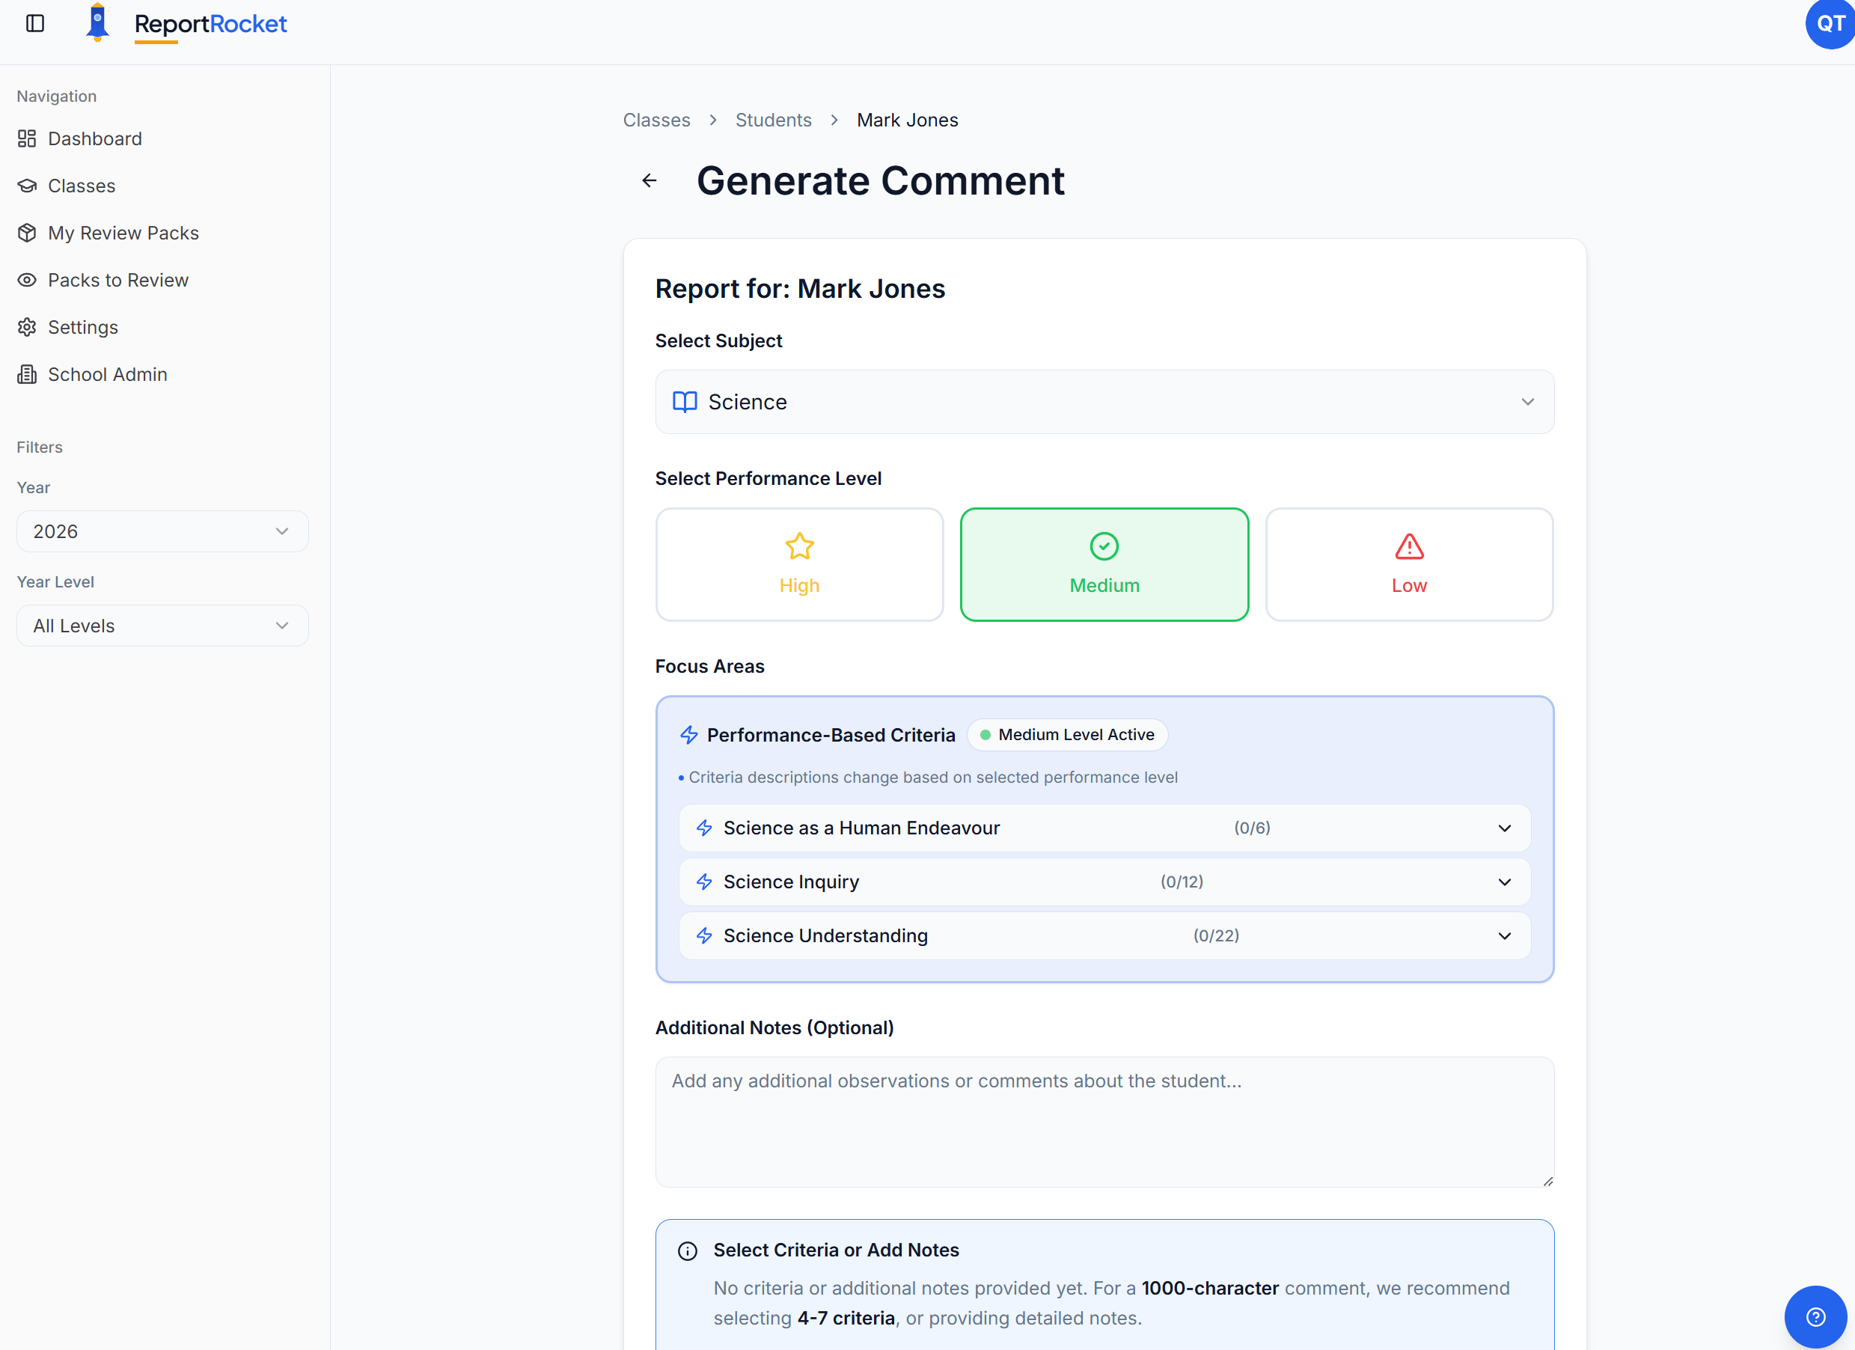Select My Review Packs in the navigation
This screenshot has width=1855, height=1350.
click(x=123, y=233)
